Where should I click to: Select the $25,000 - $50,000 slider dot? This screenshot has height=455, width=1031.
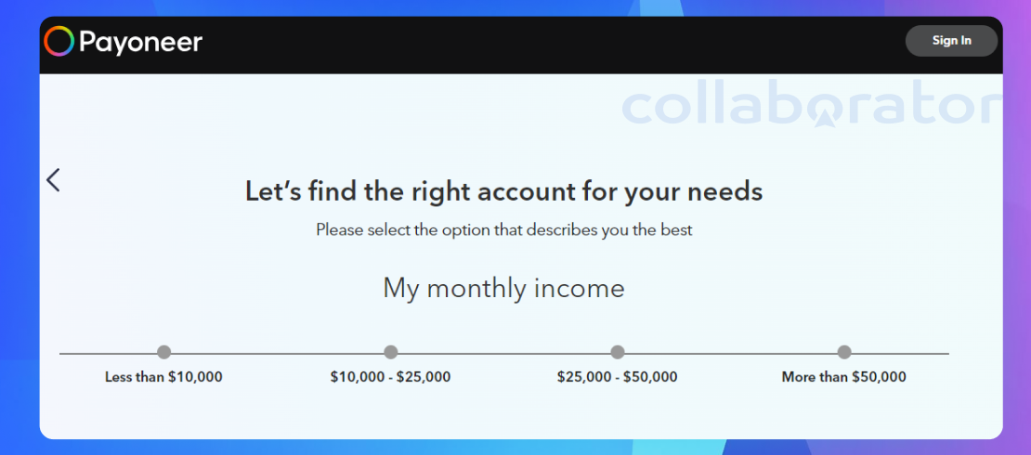click(618, 353)
